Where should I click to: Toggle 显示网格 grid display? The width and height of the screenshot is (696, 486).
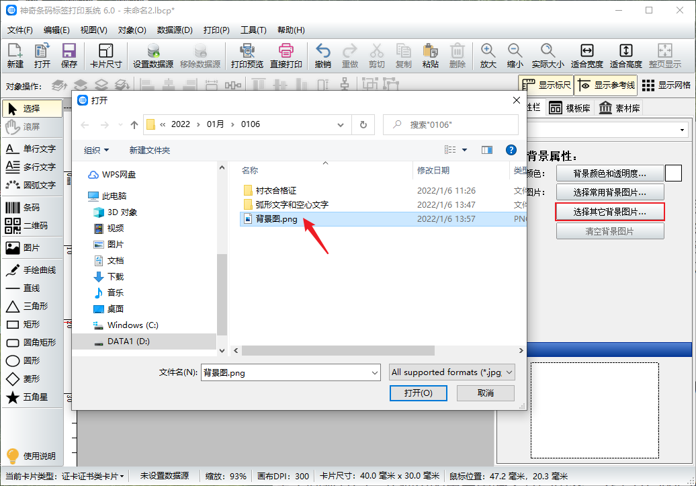tap(666, 85)
